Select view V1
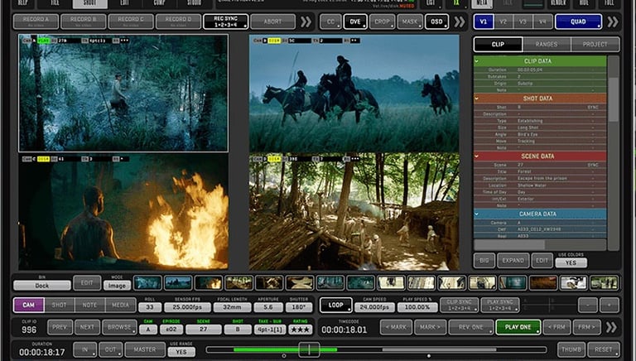Image resolution: width=636 pixels, height=361 pixels. click(x=484, y=22)
